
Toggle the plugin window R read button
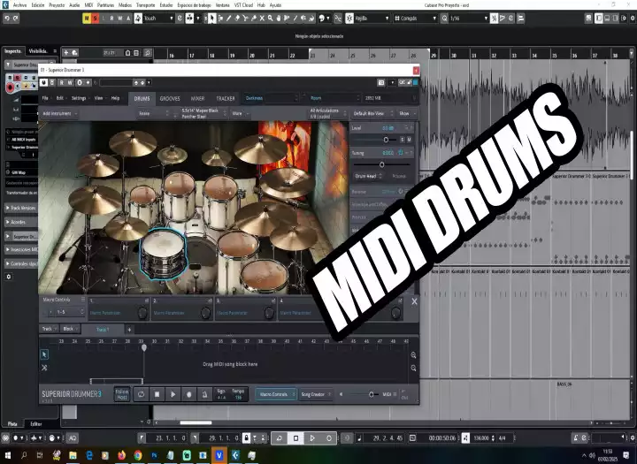point(61,83)
